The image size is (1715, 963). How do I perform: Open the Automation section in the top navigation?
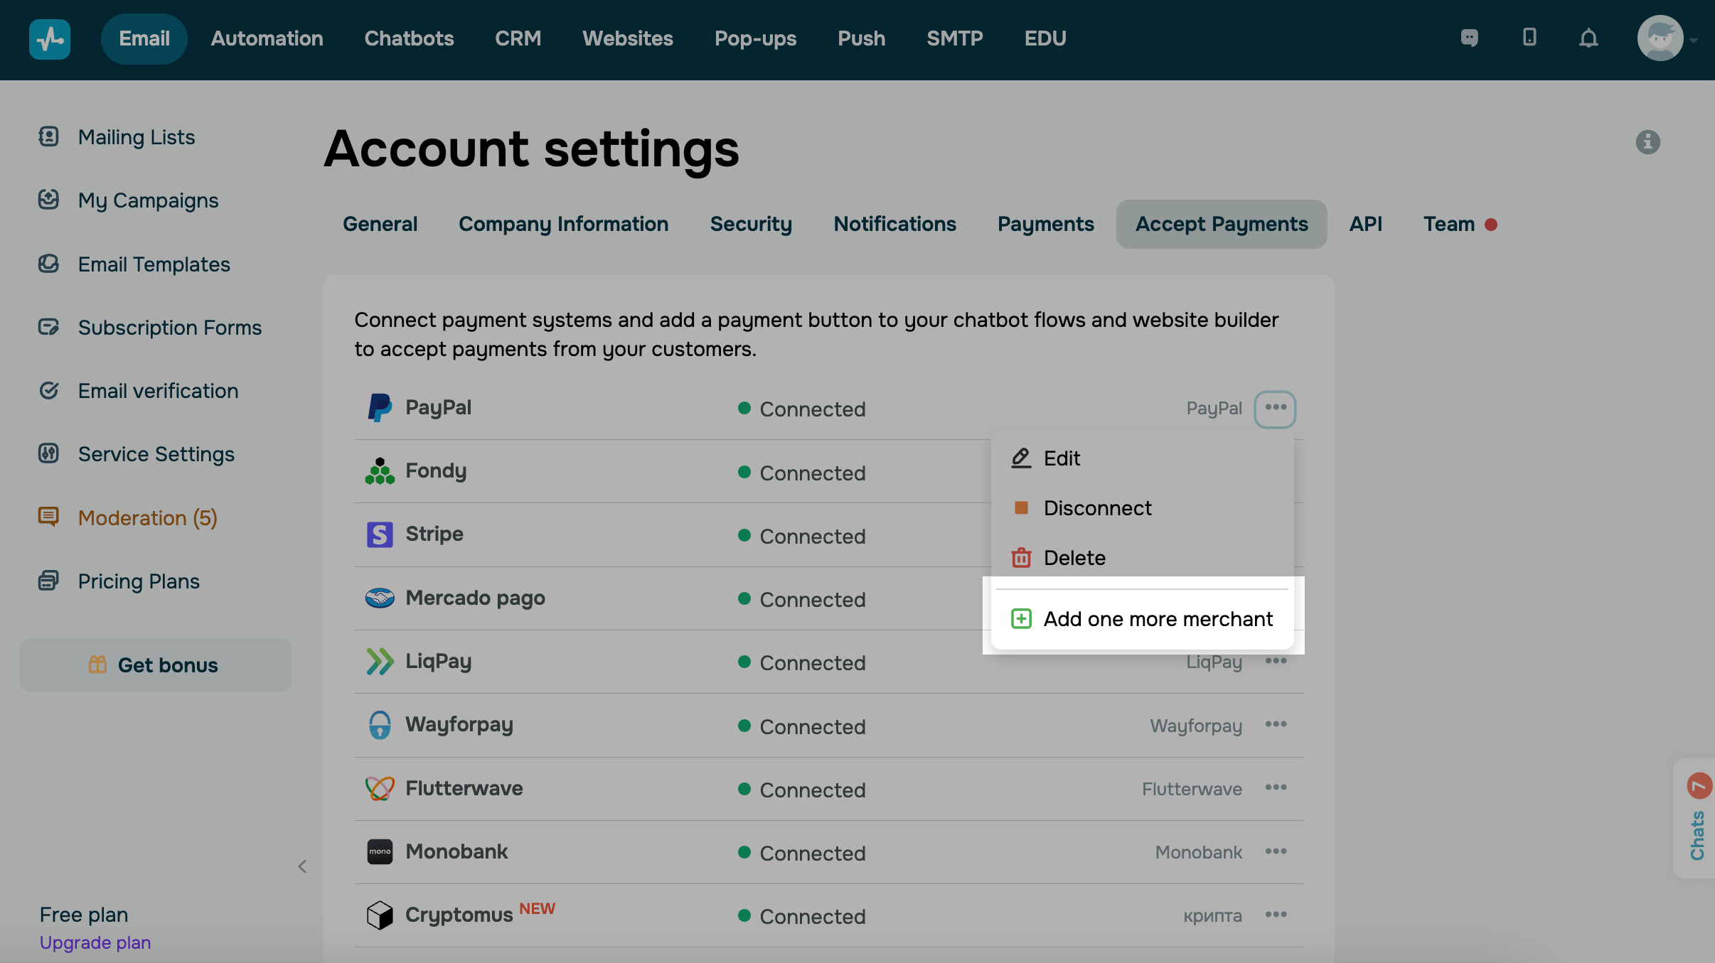pos(267,38)
